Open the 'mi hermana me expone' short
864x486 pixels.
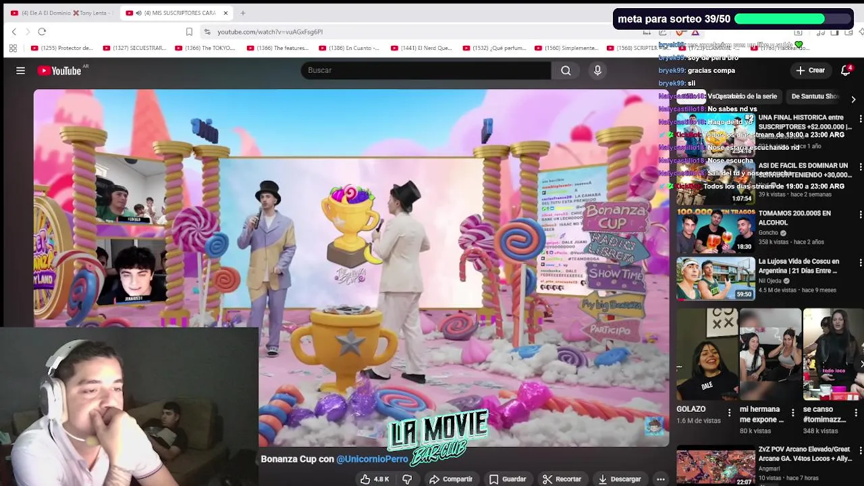coord(770,354)
